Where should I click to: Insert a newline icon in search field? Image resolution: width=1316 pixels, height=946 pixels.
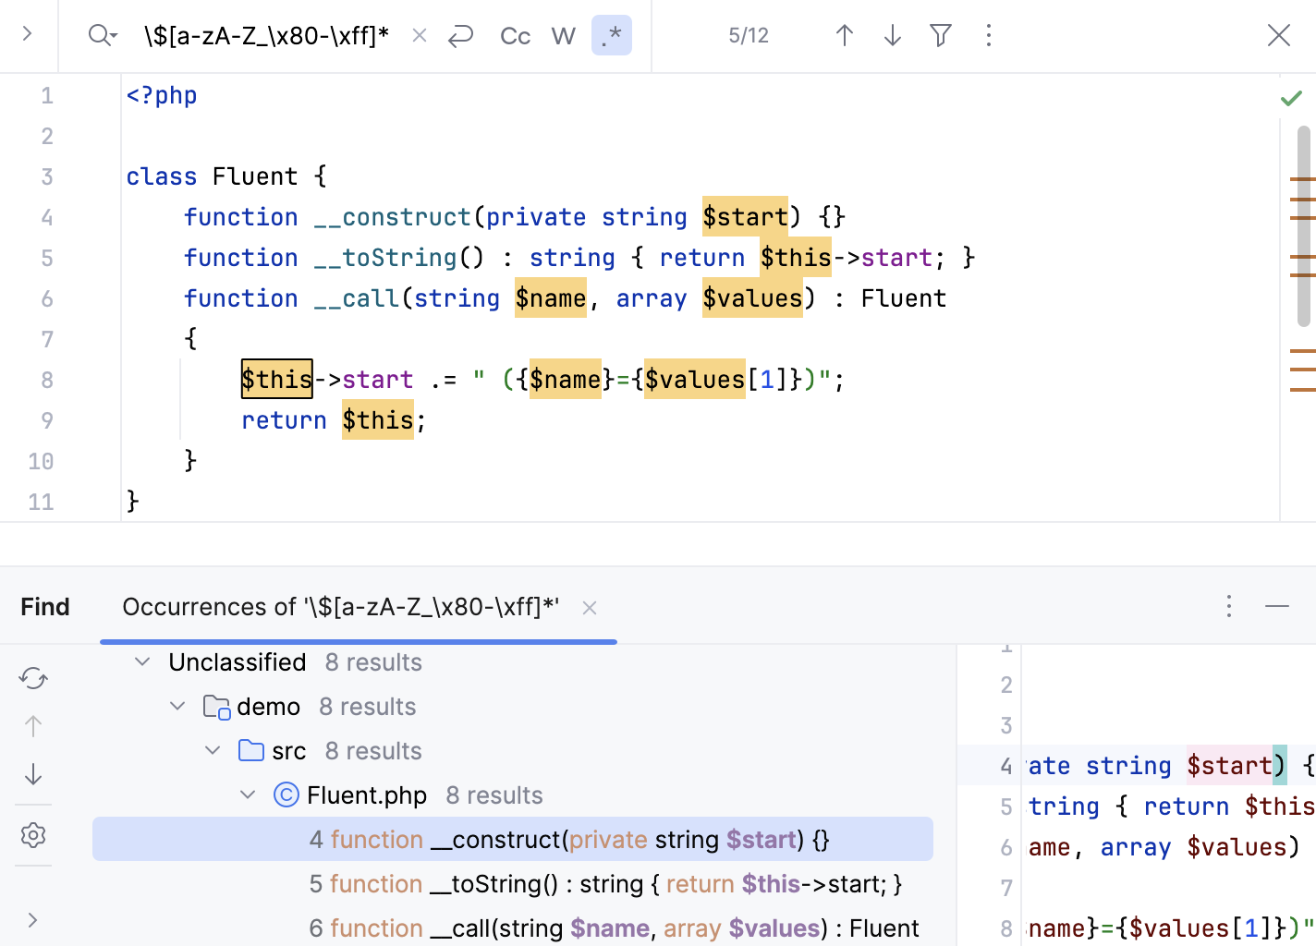pos(460,35)
